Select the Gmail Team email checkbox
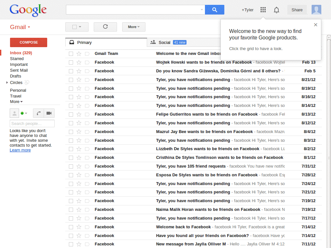The width and height of the screenshot is (331, 248). coord(71,53)
